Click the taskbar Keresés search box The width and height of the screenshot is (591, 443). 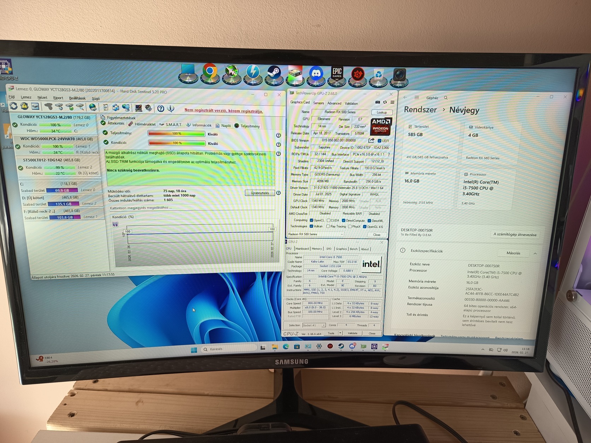point(229,349)
